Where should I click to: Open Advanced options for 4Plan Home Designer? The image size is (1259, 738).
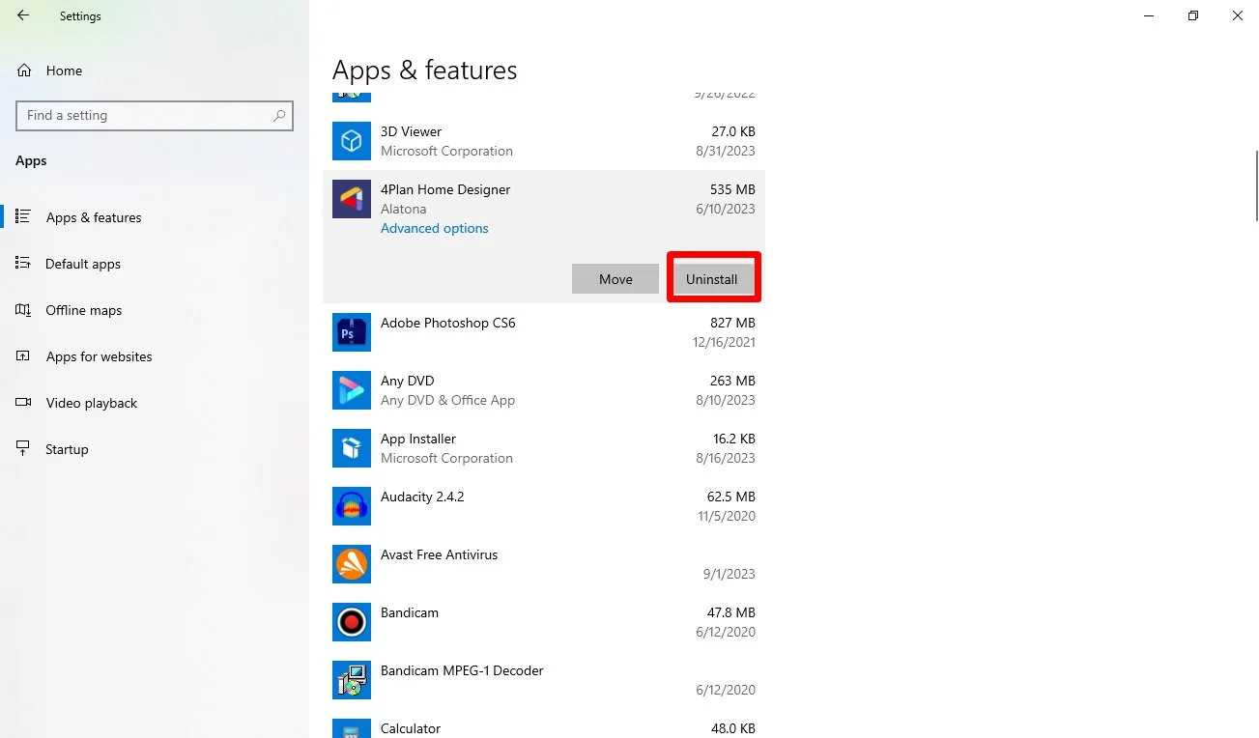(x=434, y=228)
